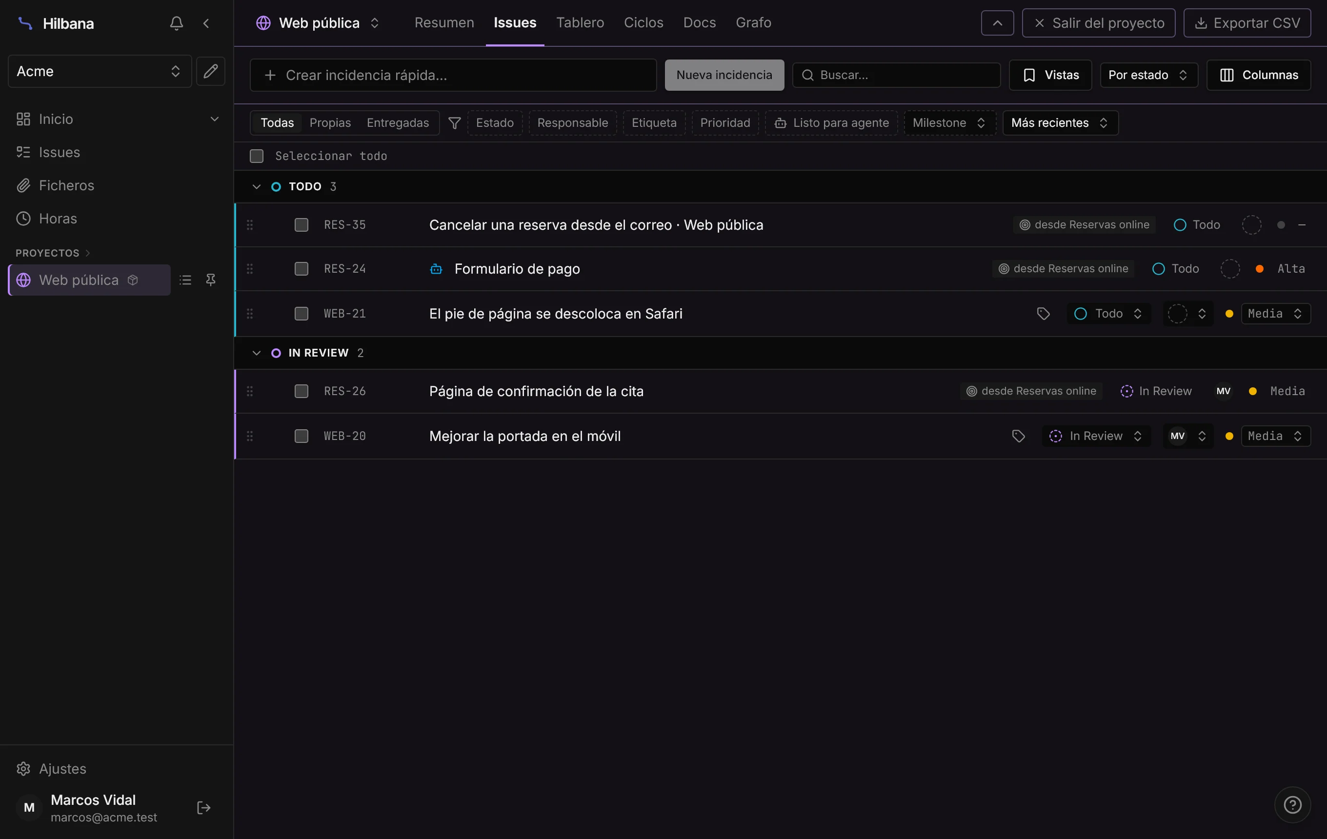Open the Columnas button
Viewport: 1327px width, 839px height.
(1258, 75)
